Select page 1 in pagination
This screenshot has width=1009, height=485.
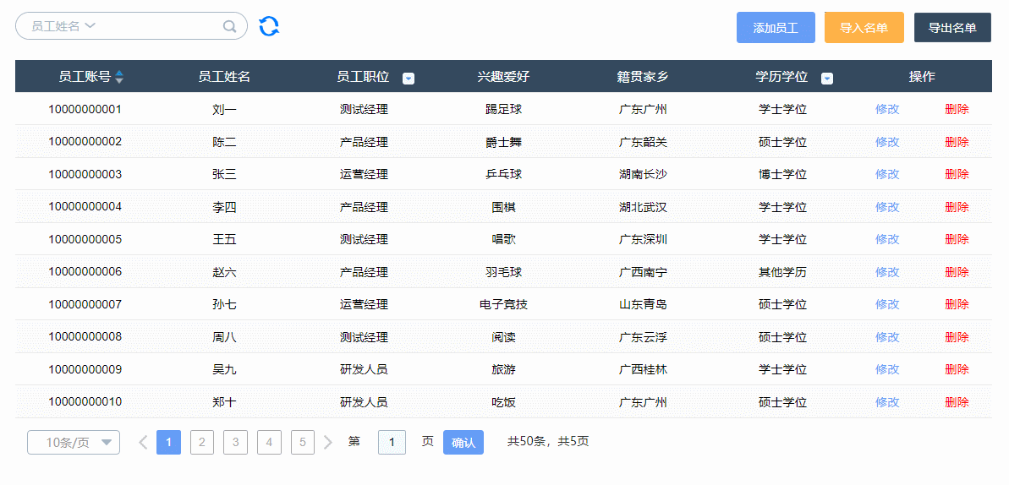pyautogui.click(x=168, y=443)
